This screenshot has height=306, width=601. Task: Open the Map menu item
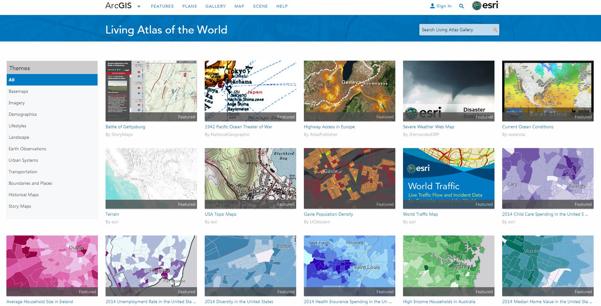239,6
